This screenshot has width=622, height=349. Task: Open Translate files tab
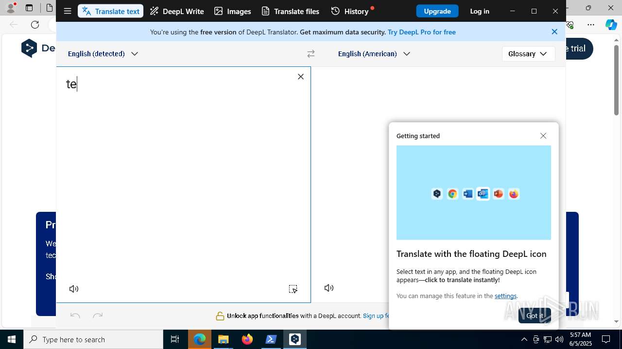point(291,11)
